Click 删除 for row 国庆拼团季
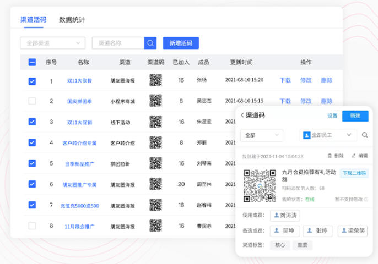Viewport: 378px width, 264px height. coord(327,101)
